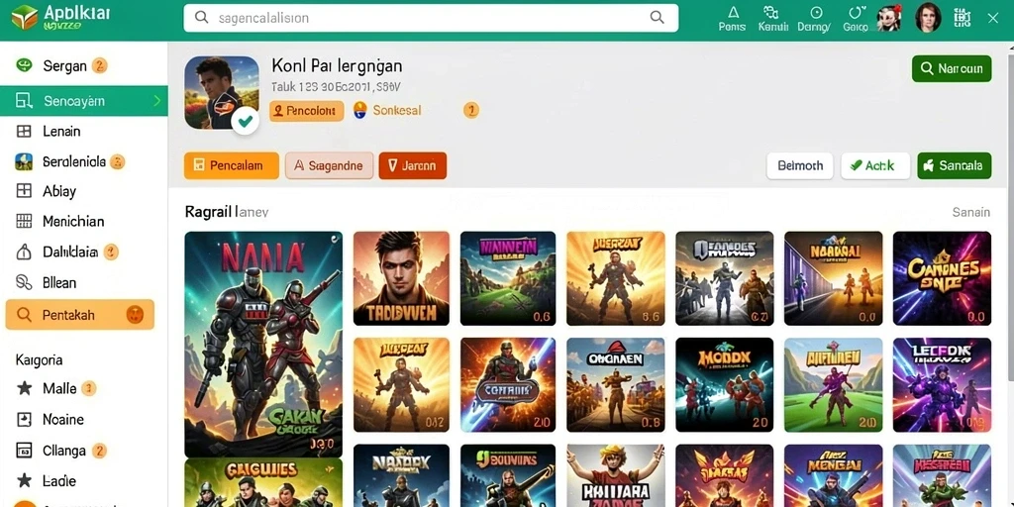This screenshot has height=507, width=1014.
Task: Open the Moddx game thumbnail
Action: [724, 385]
